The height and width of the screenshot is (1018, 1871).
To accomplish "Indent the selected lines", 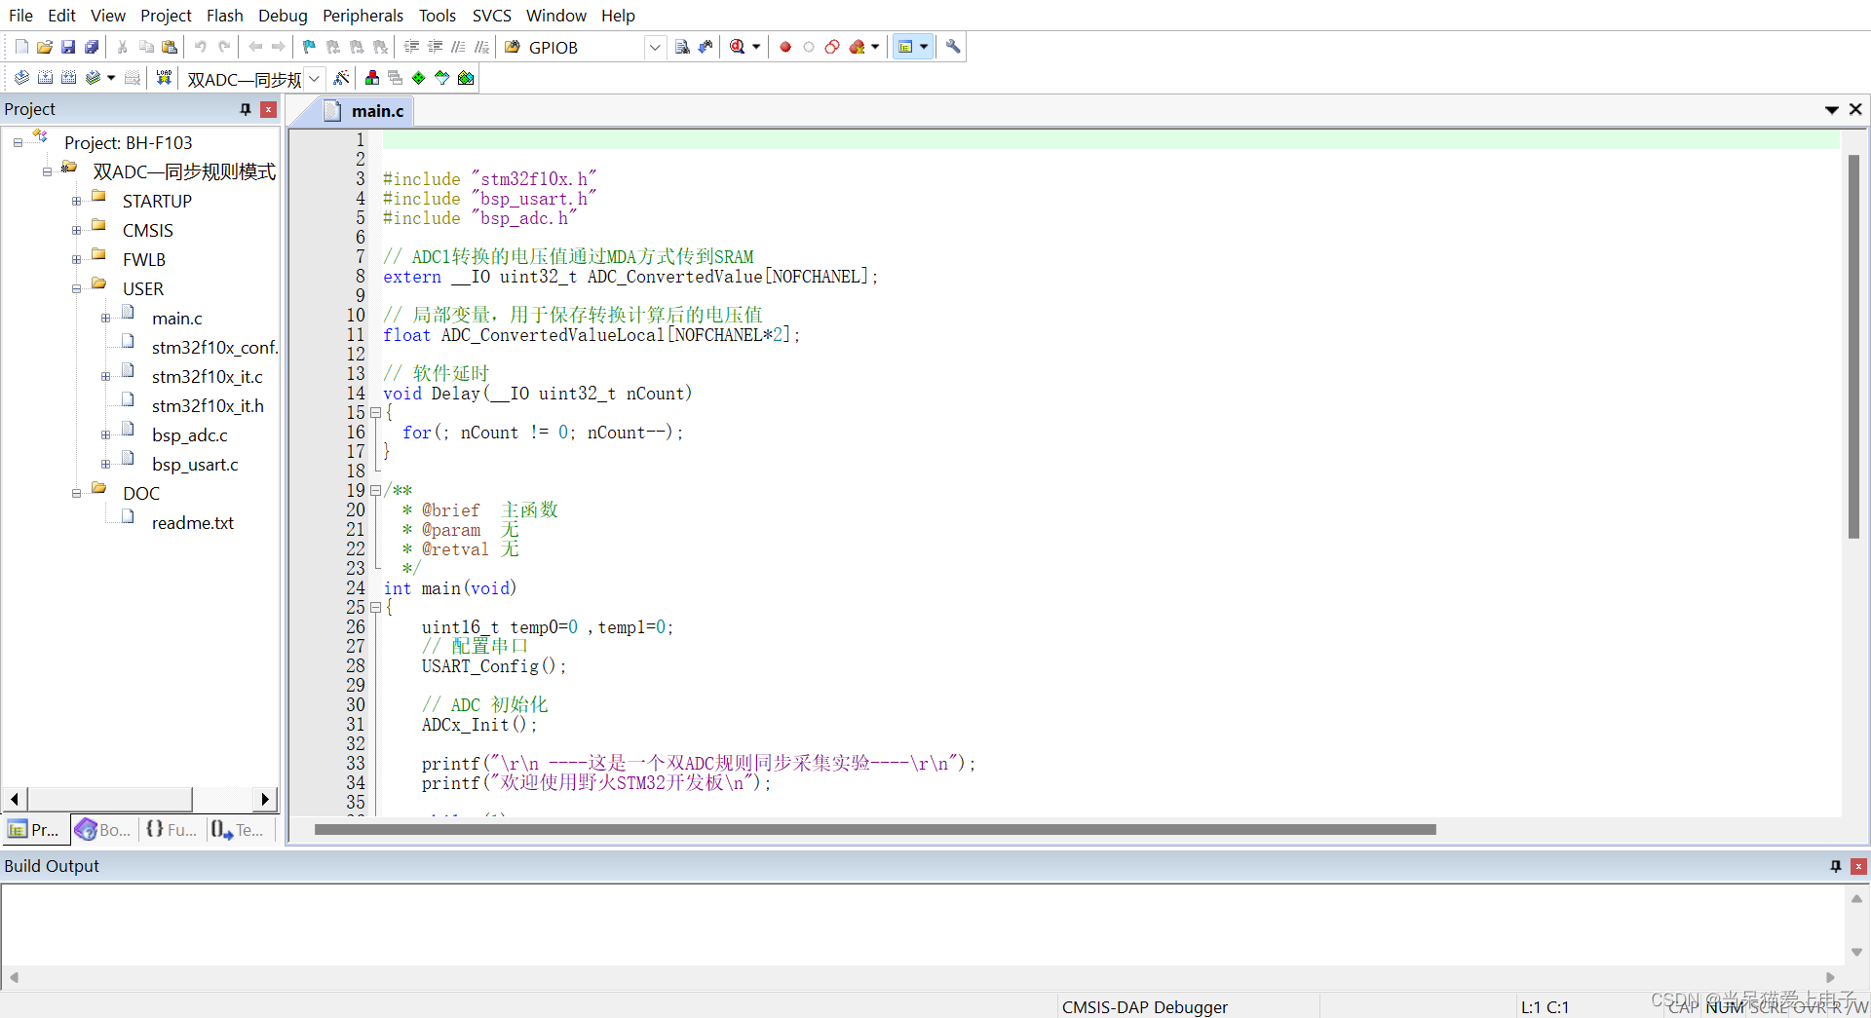I will (x=411, y=47).
